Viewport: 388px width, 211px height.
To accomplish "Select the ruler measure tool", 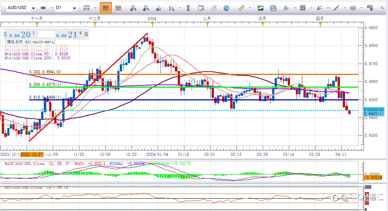I will pos(241,8).
